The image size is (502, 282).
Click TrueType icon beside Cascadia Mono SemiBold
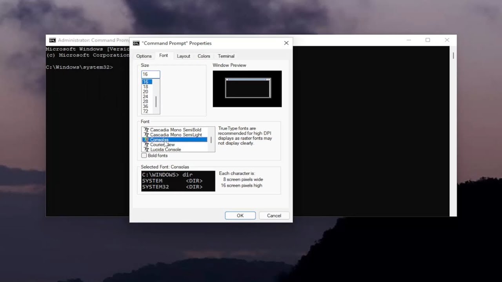[146, 130]
